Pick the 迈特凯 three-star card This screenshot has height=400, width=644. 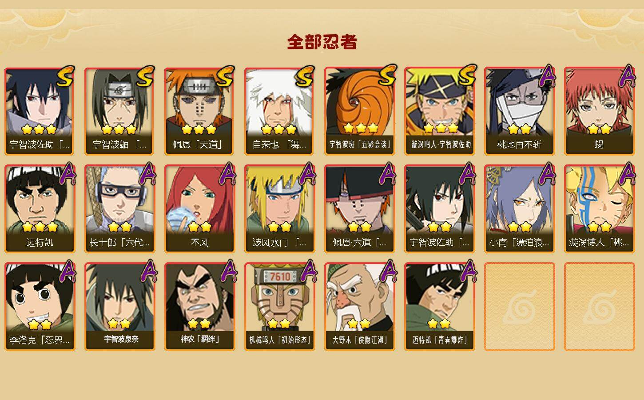pos(40,209)
